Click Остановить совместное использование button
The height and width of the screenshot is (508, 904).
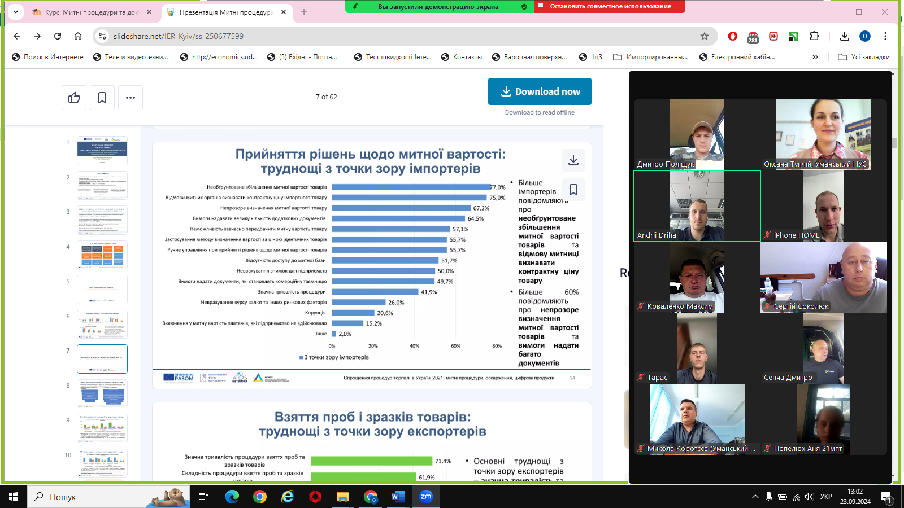point(610,6)
